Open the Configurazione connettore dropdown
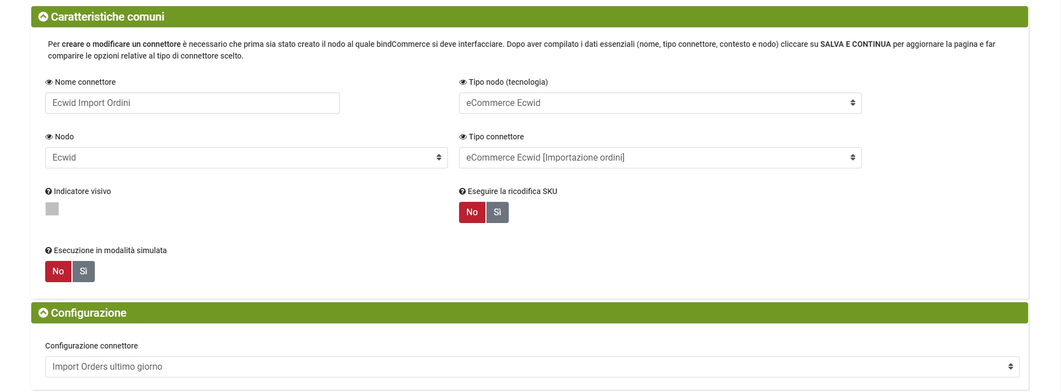The height and width of the screenshot is (392, 1061). [532, 366]
